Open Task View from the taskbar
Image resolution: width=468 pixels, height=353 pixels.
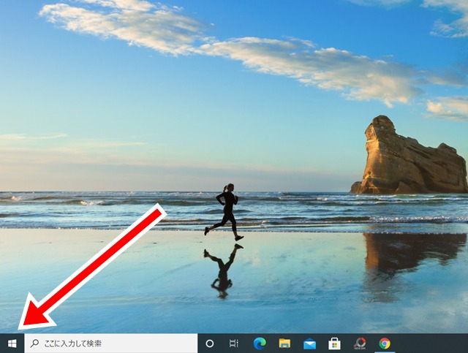click(x=234, y=343)
